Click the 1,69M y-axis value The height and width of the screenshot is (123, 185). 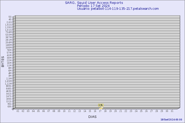(8, 81)
